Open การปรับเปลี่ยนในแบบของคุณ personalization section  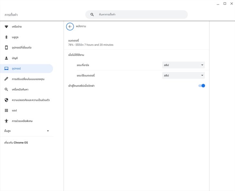[x=26, y=79]
